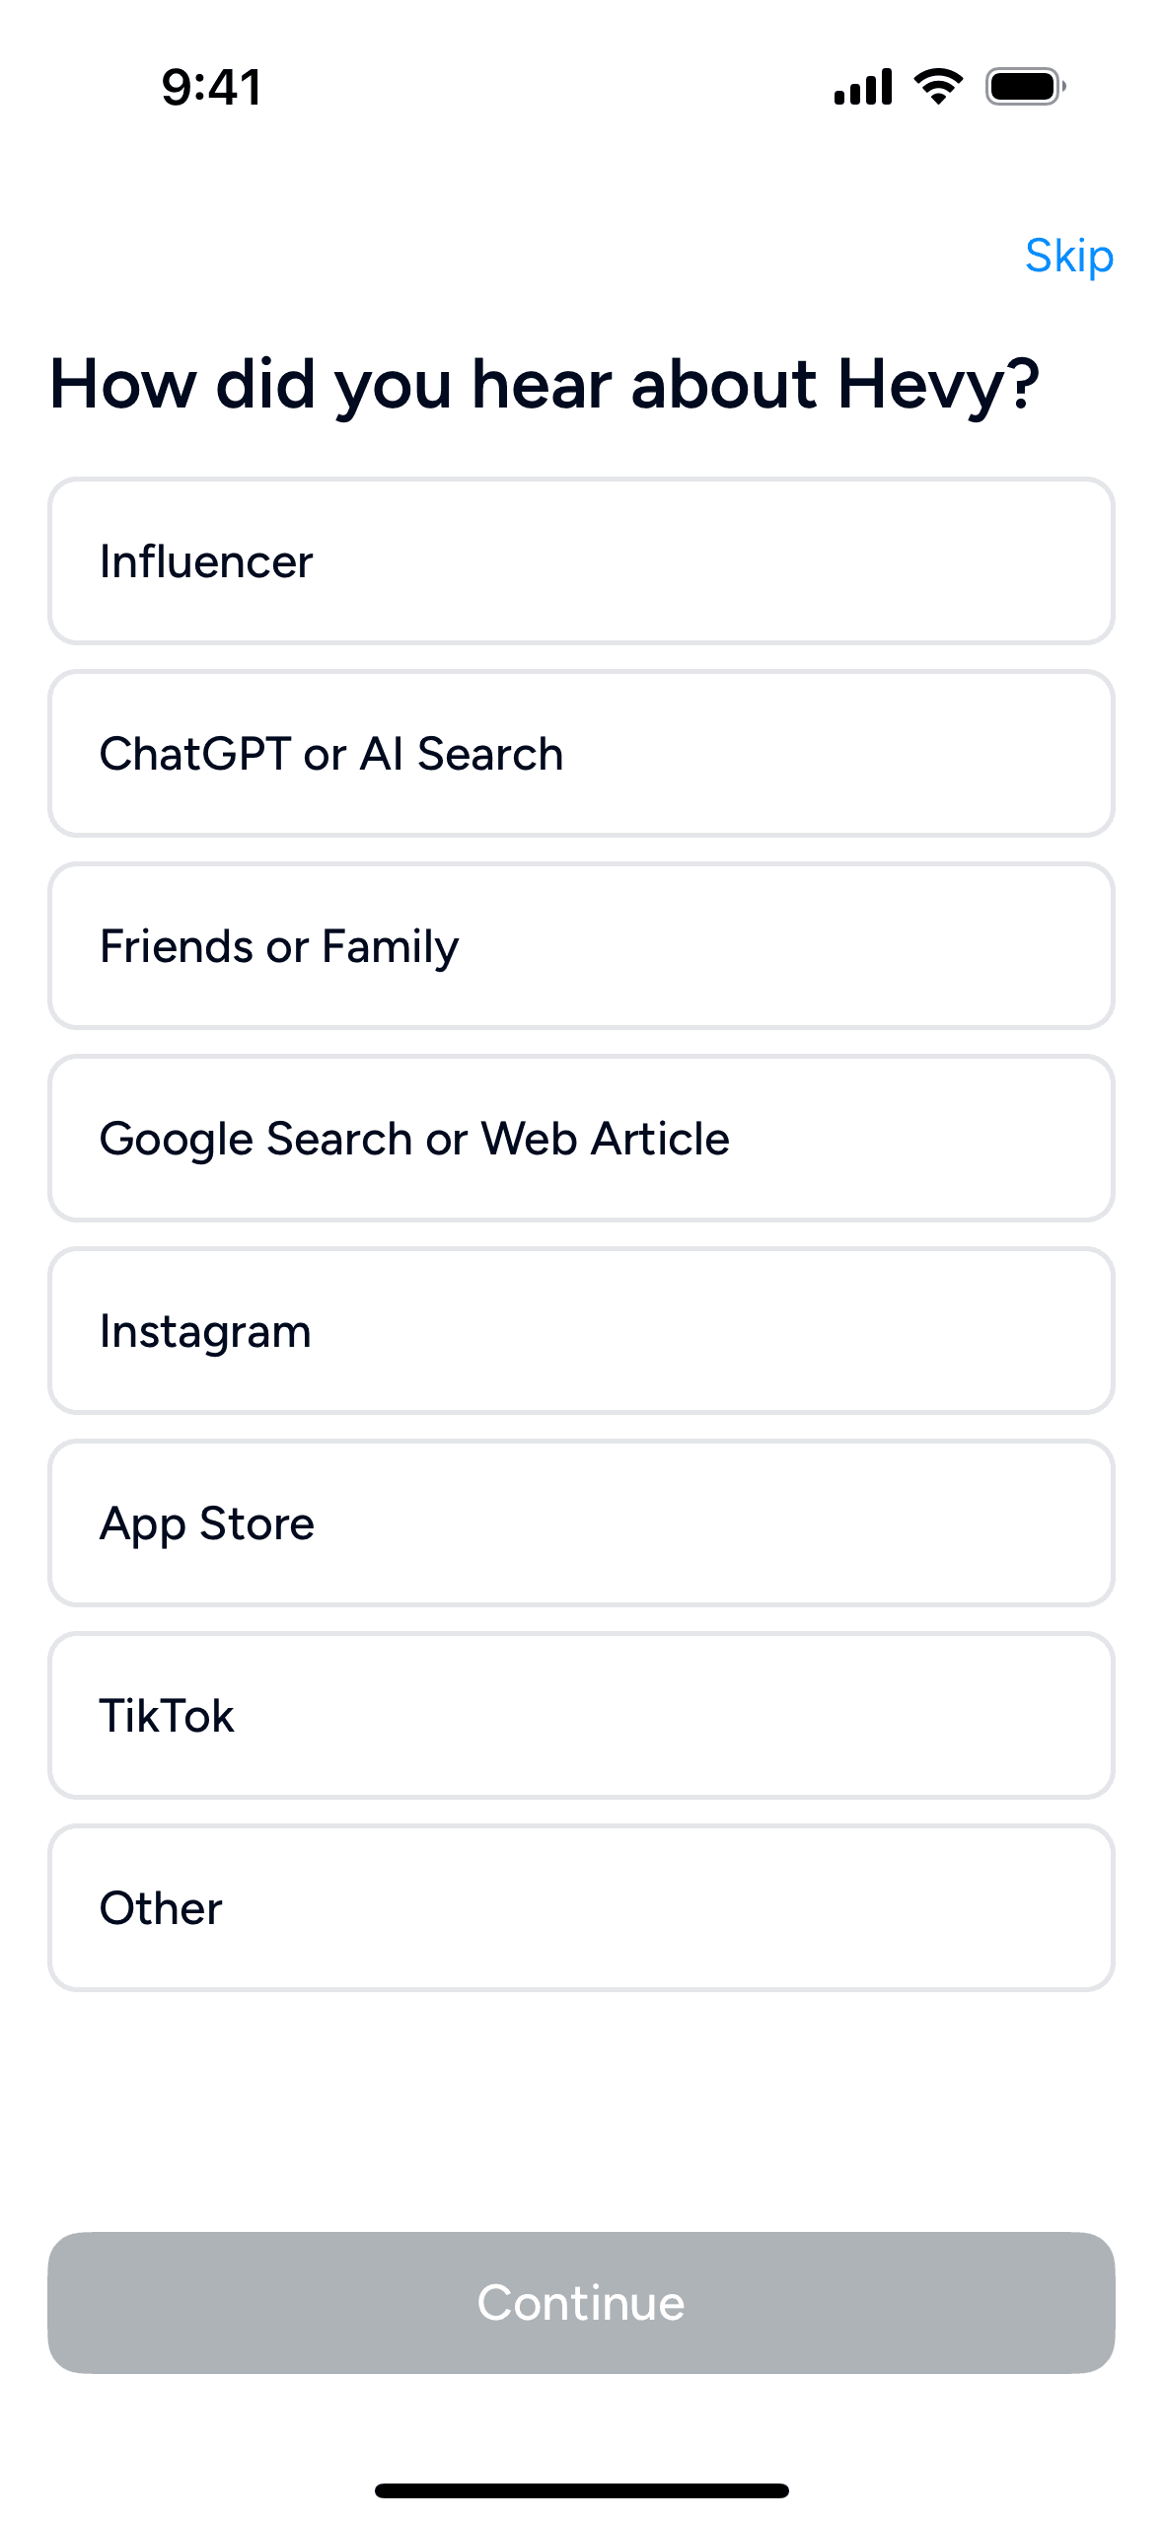Tap the home indicator bar
Image resolution: width=1163 pixels, height=2522 pixels.
point(581,2490)
